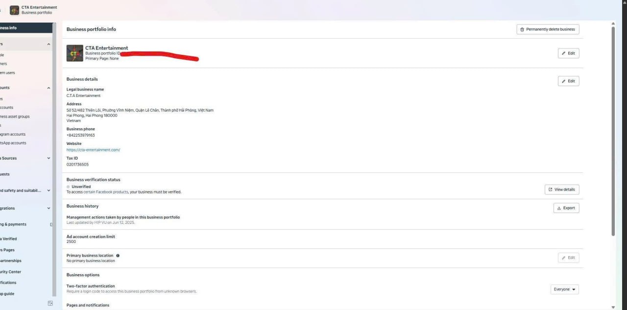The height and width of the screenshot is (310, 627).
Task: Click the Tax ID value 0201736505
Action: [x=77, y=165]
